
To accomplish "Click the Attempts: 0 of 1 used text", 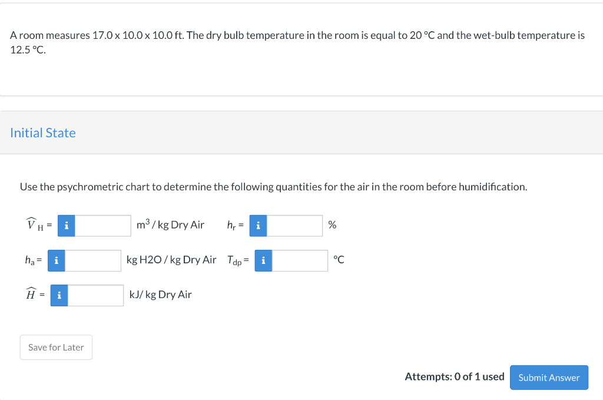I will click(x=454, y=376).
